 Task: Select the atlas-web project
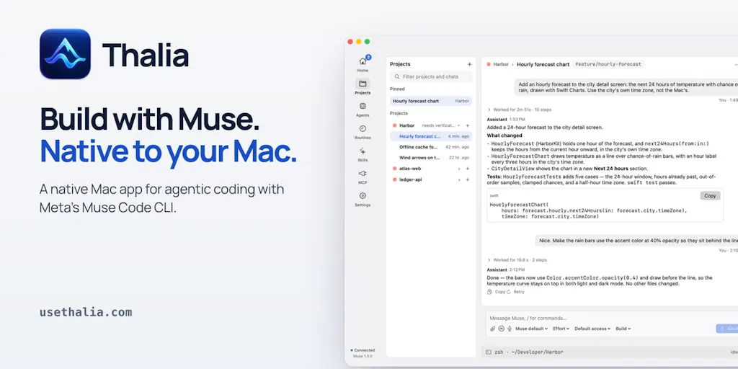431,169
